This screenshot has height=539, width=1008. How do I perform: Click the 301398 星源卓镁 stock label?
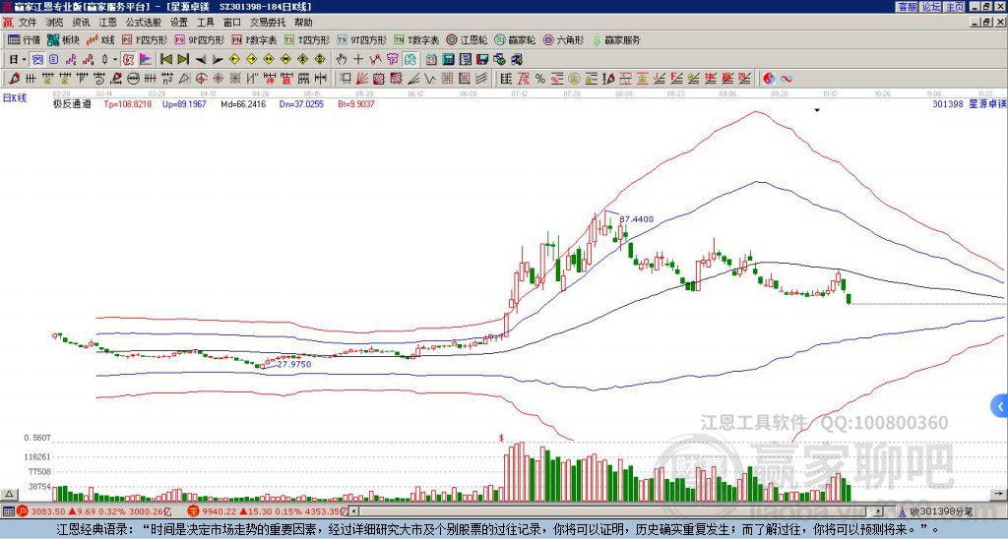(x=970, y=103)
